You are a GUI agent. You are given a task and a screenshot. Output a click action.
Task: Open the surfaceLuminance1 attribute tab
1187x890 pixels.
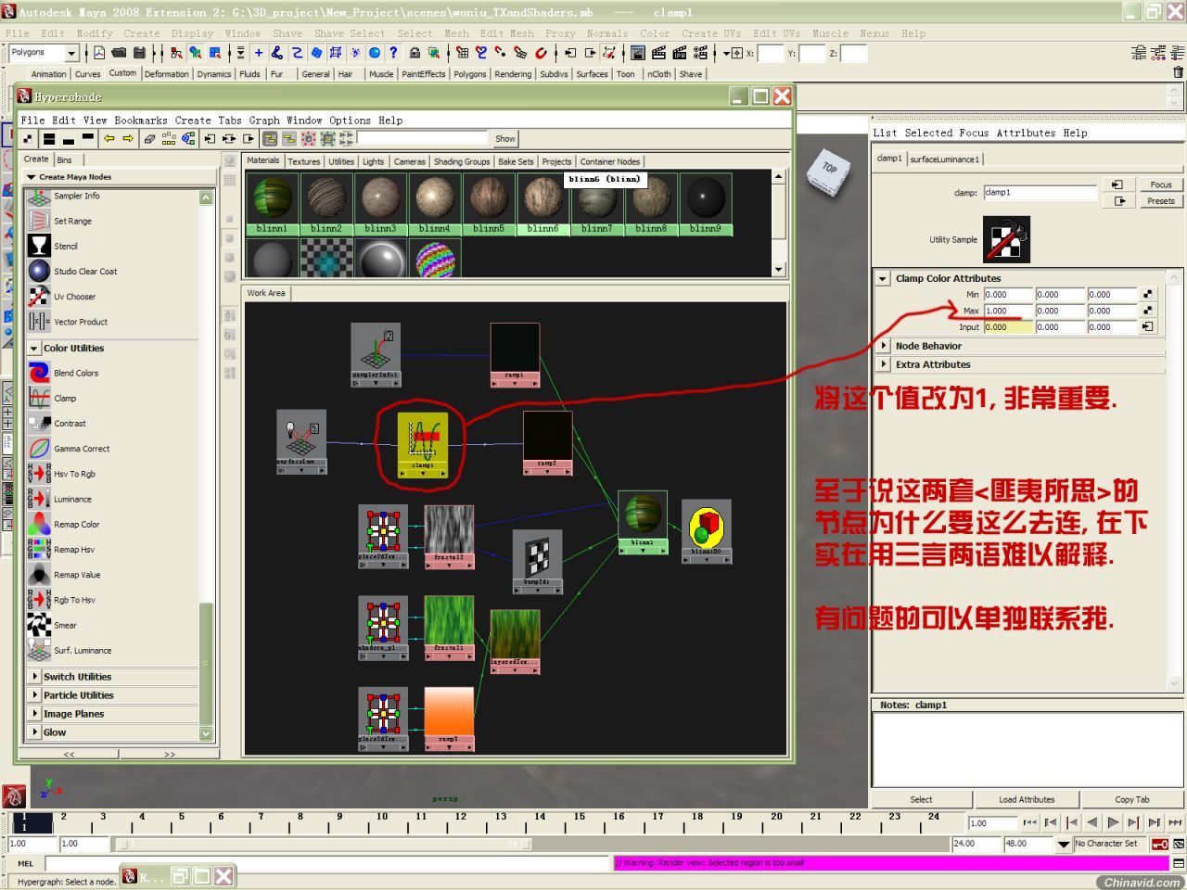tap(944, 159)
